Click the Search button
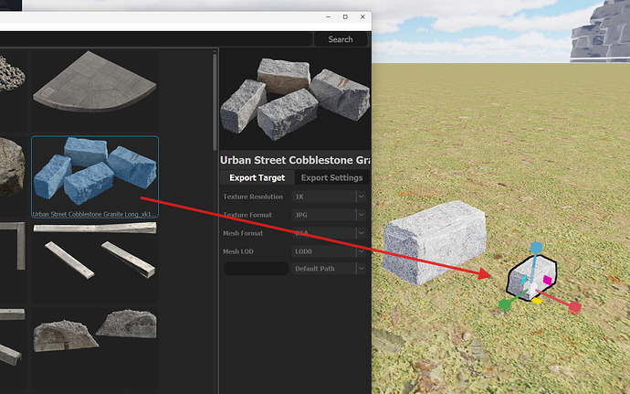 click(x=341, y=39)
